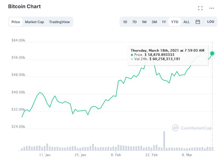Screen dimensions: 219x160
Task: Open the TradingView tab
Action: pyautogui.click(x=59, y=22)
